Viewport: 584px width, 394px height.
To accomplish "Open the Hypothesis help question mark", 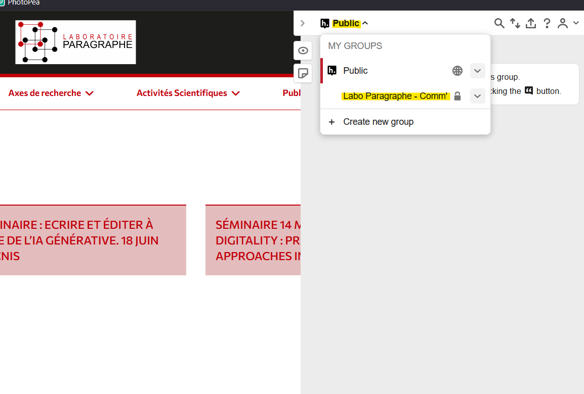I will (547, 23).
